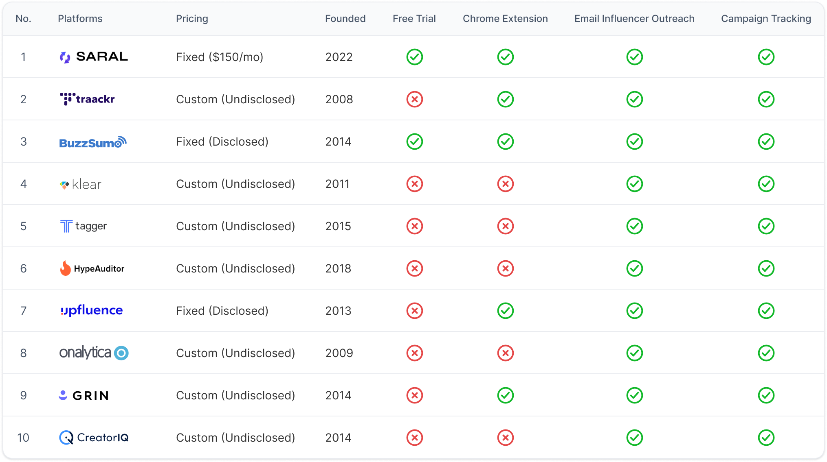Click traackr's Campaign Tracking checkmark
This screenshot has width=827, height=462.
(x=766, y=99)
